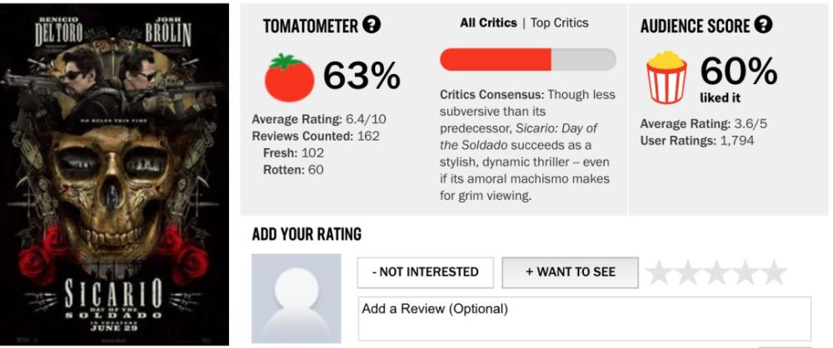
Task: Rate the movie two stars
Action: click(688, 272)
